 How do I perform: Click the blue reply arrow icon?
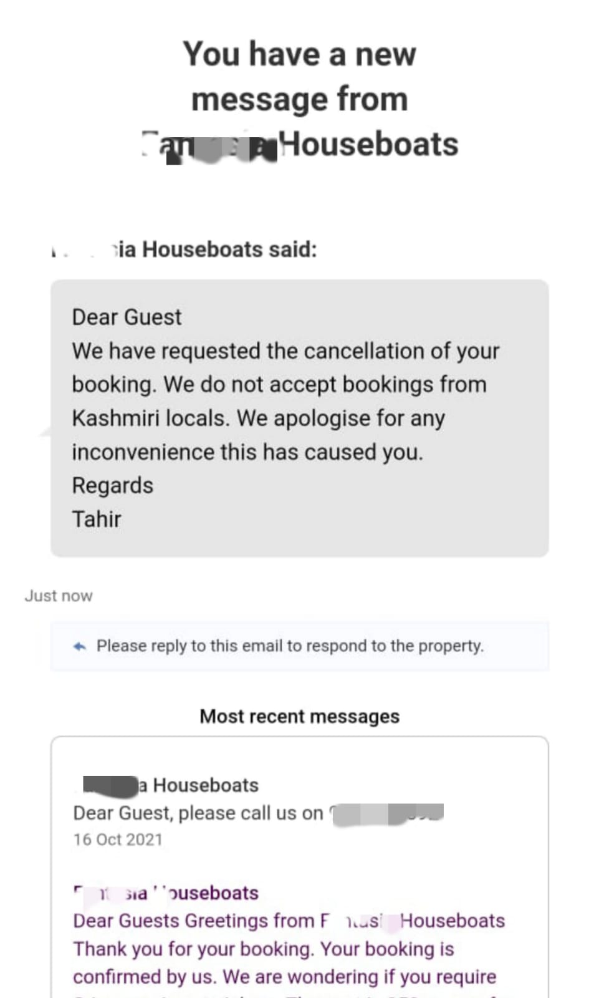(x=79, y=646)
